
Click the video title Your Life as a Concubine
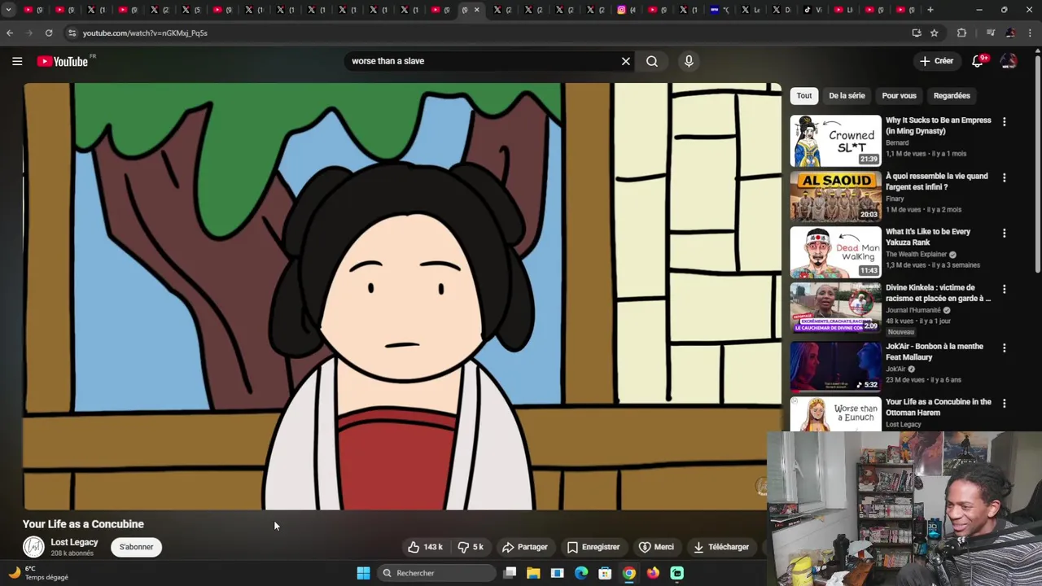(83, 524)
